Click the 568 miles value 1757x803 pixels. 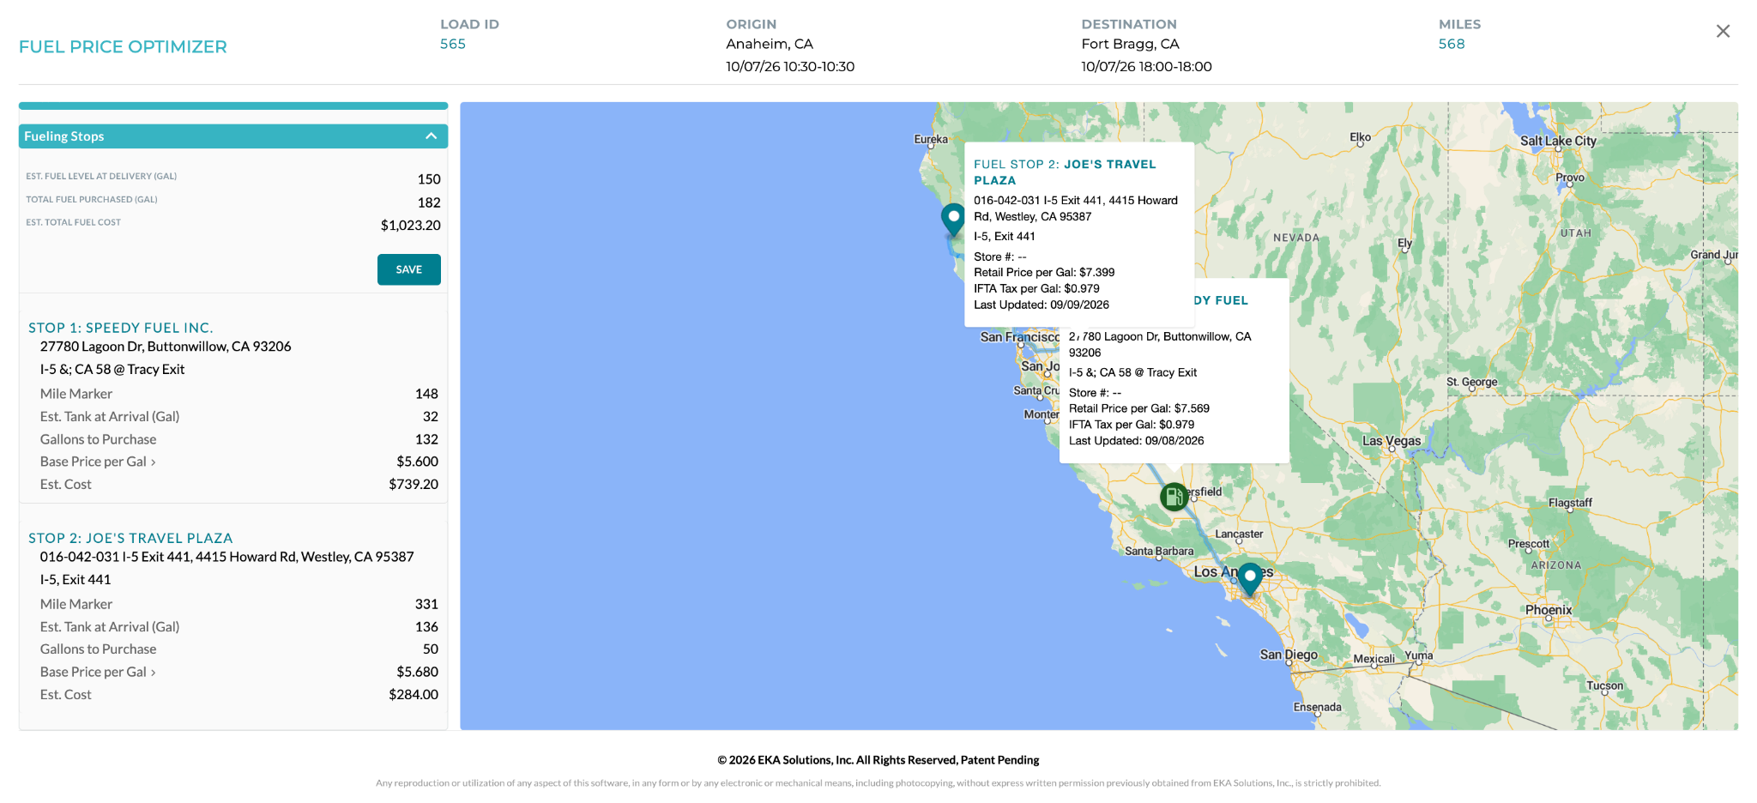pyautogui.click(x=1452, y=44)
